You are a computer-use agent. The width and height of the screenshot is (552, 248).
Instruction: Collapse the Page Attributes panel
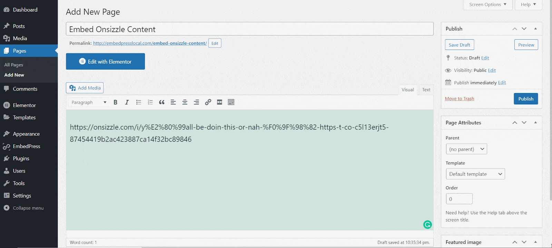[x=535, y=123]
